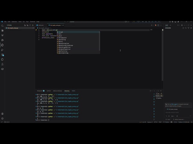Open new terminal dropdown arrow
Image resolution: width=193 pixels, height=144 pixels.
point(152,91)
